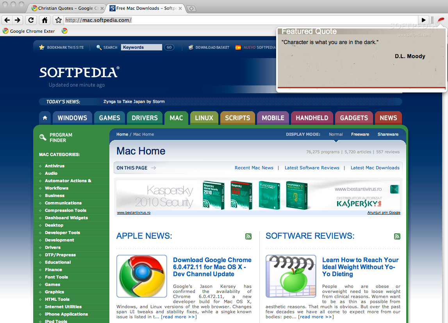Screen dimensions: 448x323
Task: Jump to Latest Software Reviews
Action: [x=312, y=168]
